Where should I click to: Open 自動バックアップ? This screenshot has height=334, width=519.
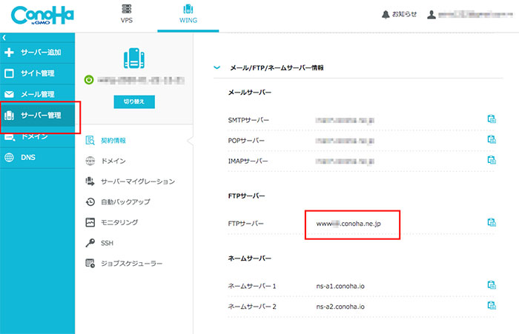125,201
